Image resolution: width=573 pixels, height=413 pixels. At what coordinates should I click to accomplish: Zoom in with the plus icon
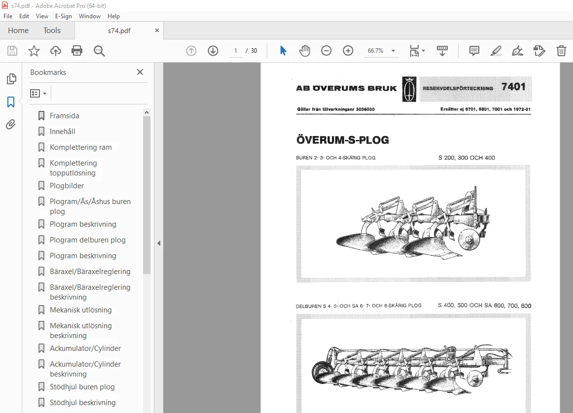point(348,51)
